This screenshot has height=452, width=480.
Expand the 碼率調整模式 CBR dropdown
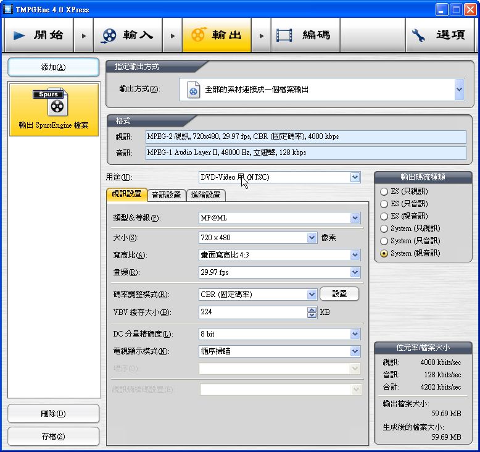click(312, 295)
